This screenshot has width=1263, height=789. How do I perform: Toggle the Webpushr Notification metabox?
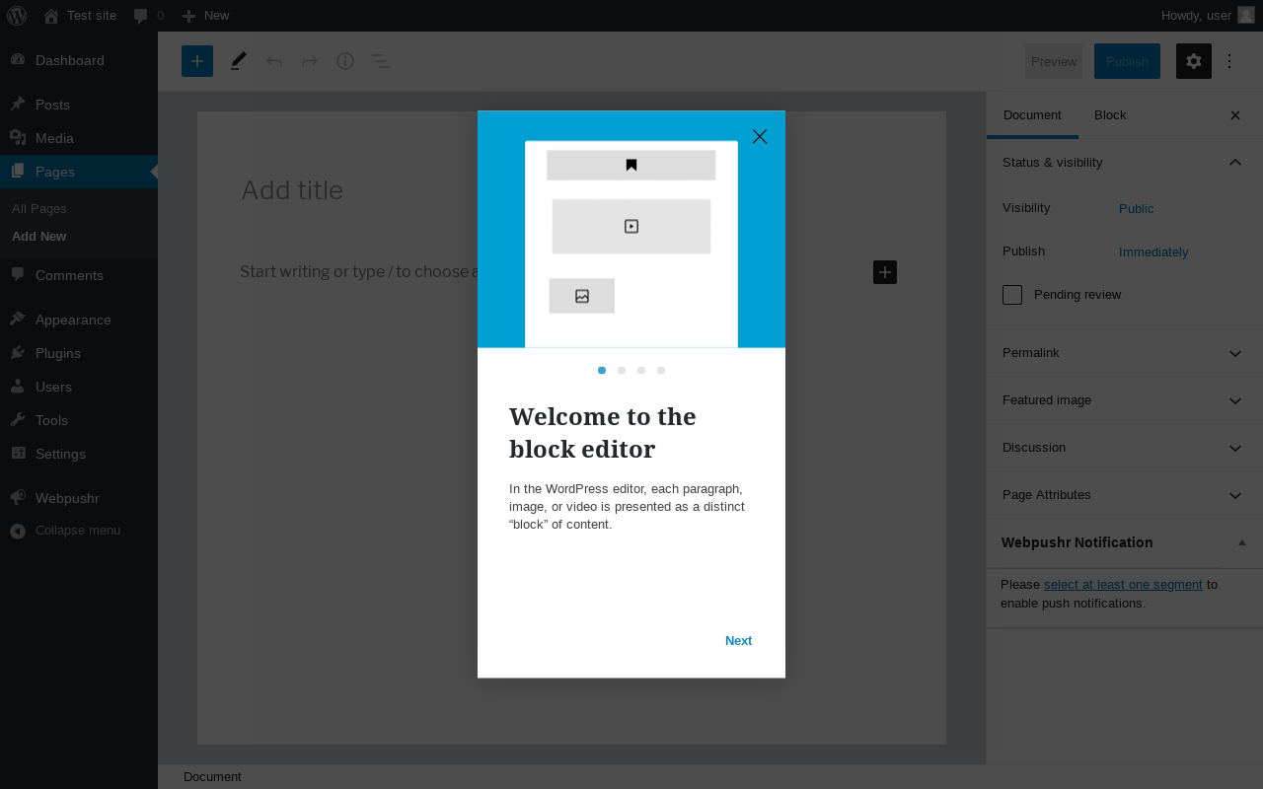tap(1242, 542)
